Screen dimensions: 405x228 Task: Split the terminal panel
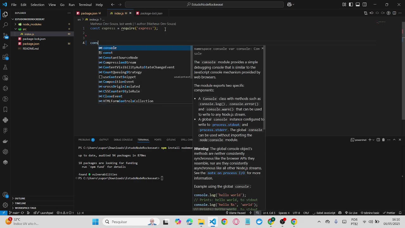coord(378,140)
